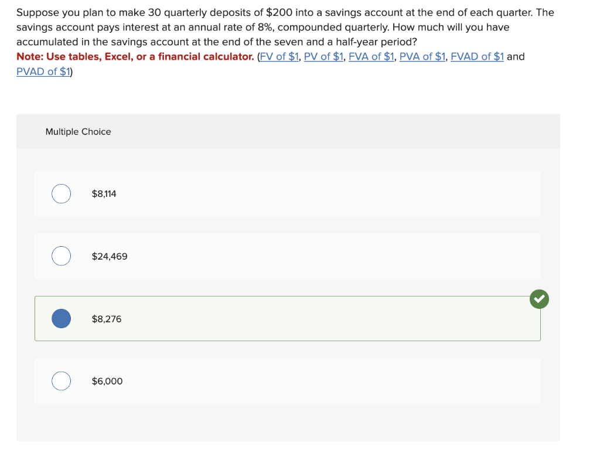Viewport: 600px width, 463px height.
Task: Click the $8,114 answer row
Action: [x=288, y=193]
